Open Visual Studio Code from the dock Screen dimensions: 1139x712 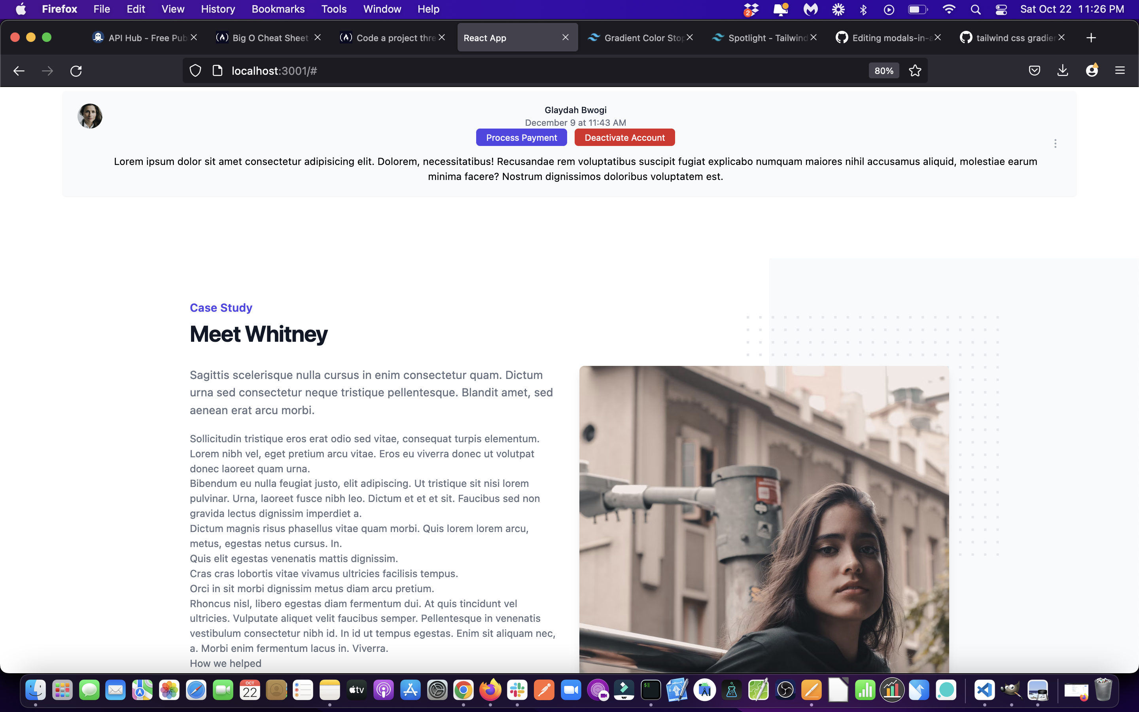985,690
